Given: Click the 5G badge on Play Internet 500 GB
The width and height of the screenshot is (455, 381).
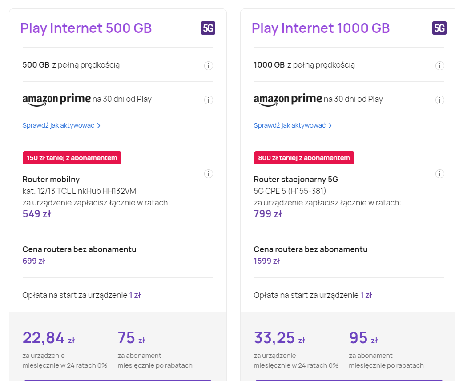Looking at the screenshot, I should (x=207, y=28).
